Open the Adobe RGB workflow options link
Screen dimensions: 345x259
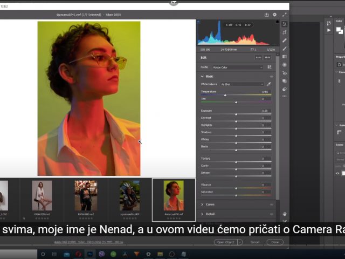coord(88,242)
